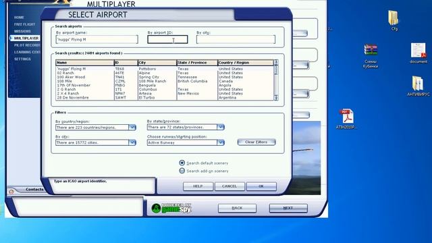Open the ATIH2010P PDF desktop icon

(x=346, y=116)
